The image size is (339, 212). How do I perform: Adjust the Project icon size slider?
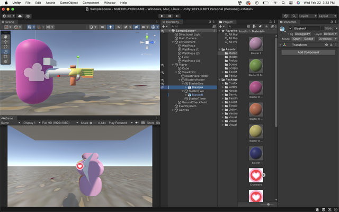pos(267,204)
